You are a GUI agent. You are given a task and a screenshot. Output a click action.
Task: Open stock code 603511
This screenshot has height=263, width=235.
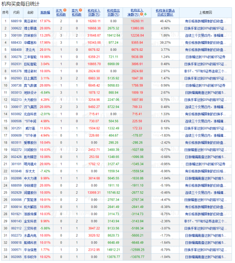[16, 143]
